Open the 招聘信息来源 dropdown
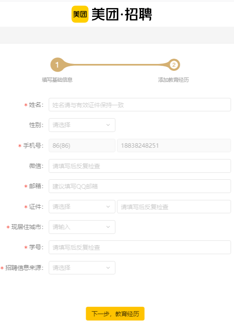Screen dimensions: 234x327 82,268
